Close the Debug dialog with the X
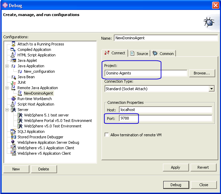The image size is (221, 194). pyautogui.click(x=216, y=5)
